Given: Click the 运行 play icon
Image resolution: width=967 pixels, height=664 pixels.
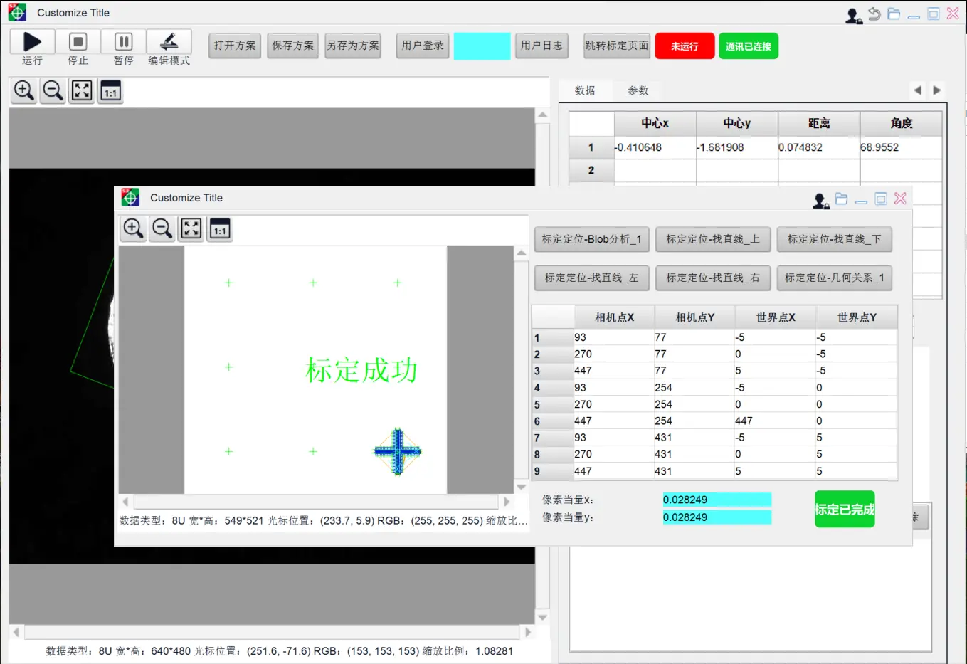Looking at the screenshot, I should pyautogui.click(x=32, y=42).
